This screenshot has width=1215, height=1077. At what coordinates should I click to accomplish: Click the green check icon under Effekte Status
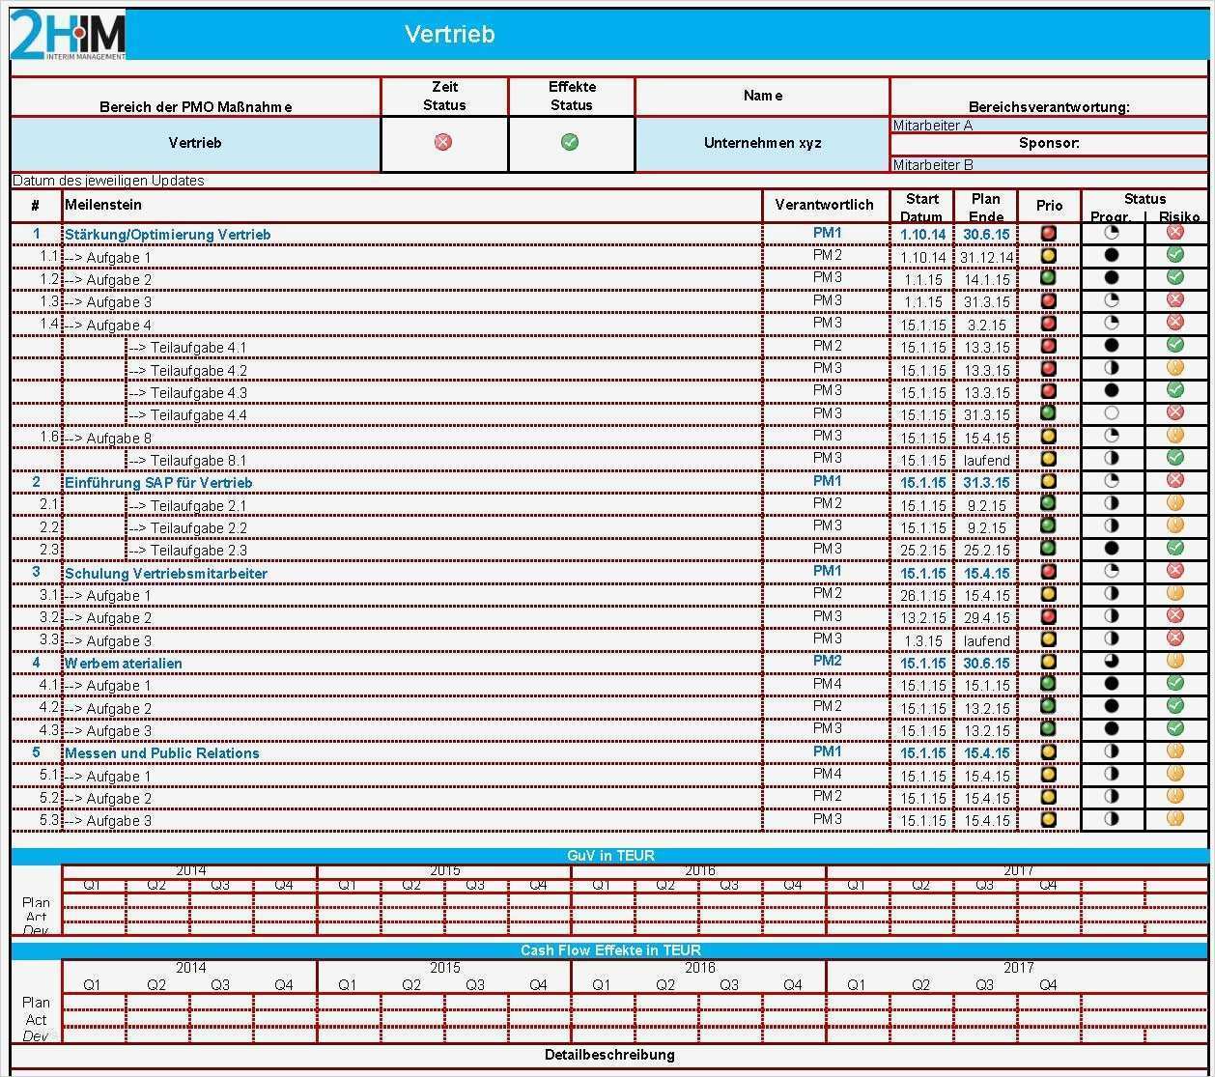point(570,142)
